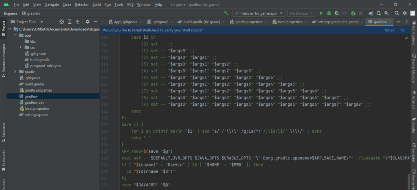Click Install link for shellcheck
The width and height of the screenshot is (417, 190).
click(389, 30)
